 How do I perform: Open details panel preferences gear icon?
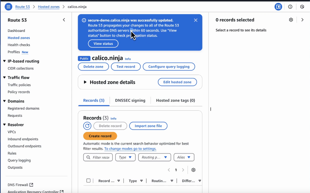291,20
